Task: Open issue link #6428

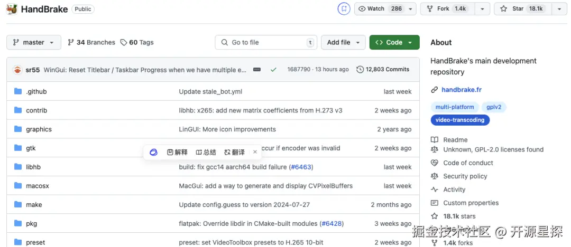Action: [x=331, y=223]
